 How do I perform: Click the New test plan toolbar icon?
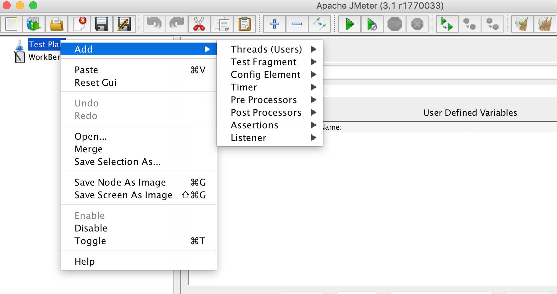click(x=11, y=24)
